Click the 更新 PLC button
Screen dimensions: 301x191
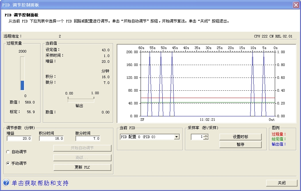pyautogui.click(x=82, y=167)
